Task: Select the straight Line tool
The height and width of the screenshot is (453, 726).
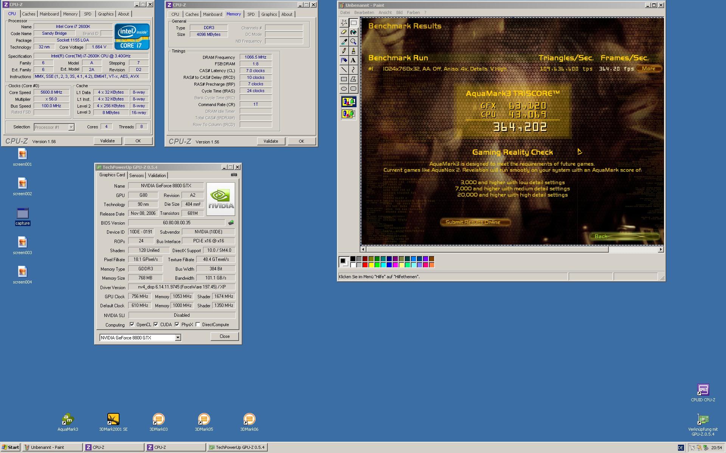Action: pos(344,70)
